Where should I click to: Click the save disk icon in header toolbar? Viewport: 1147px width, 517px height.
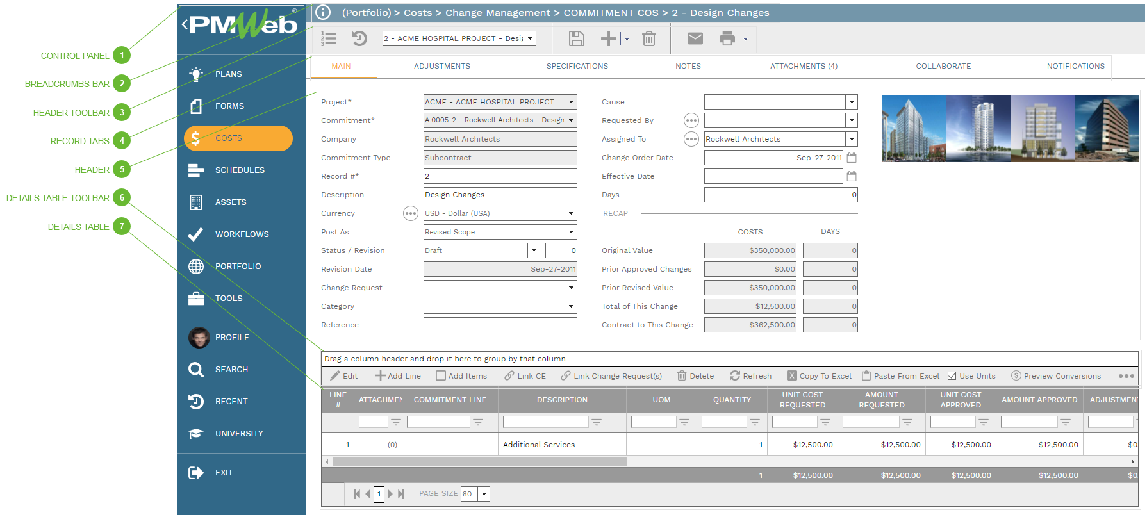576,39
